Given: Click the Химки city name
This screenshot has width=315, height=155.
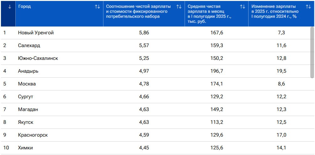Looking at the screenshot, I should click(x=25, y=148).
